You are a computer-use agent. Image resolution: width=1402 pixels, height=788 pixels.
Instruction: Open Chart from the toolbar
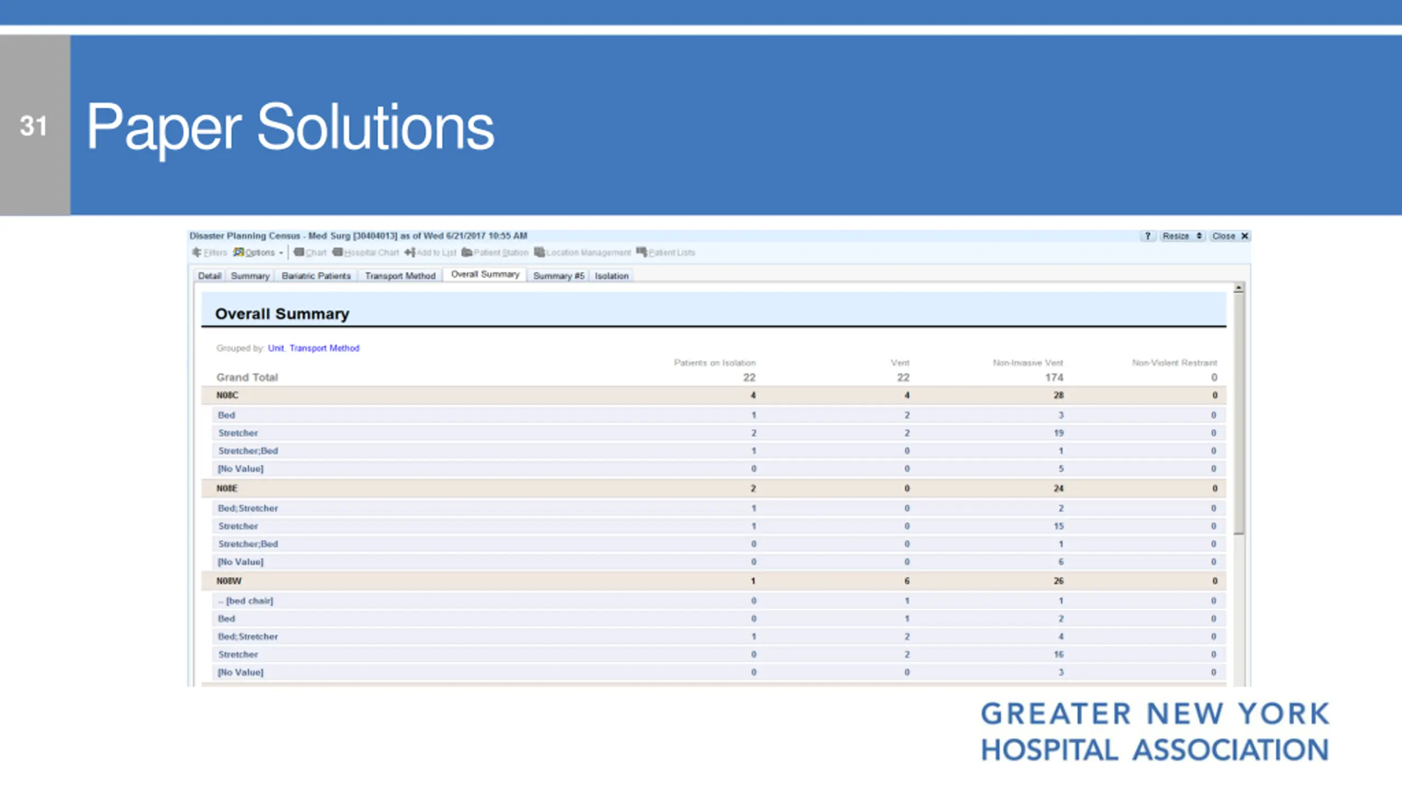310,252
